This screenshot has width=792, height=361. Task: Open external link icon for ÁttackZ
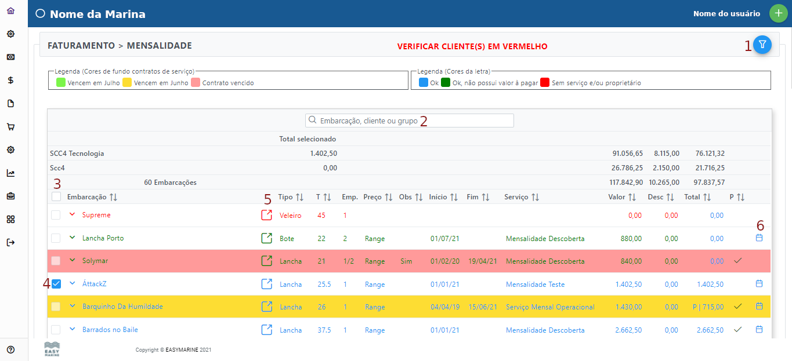266,284
